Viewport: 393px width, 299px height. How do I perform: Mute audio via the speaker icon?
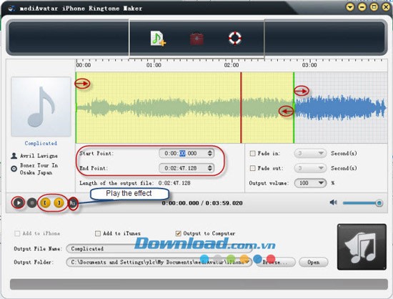[x=334, y=202]
